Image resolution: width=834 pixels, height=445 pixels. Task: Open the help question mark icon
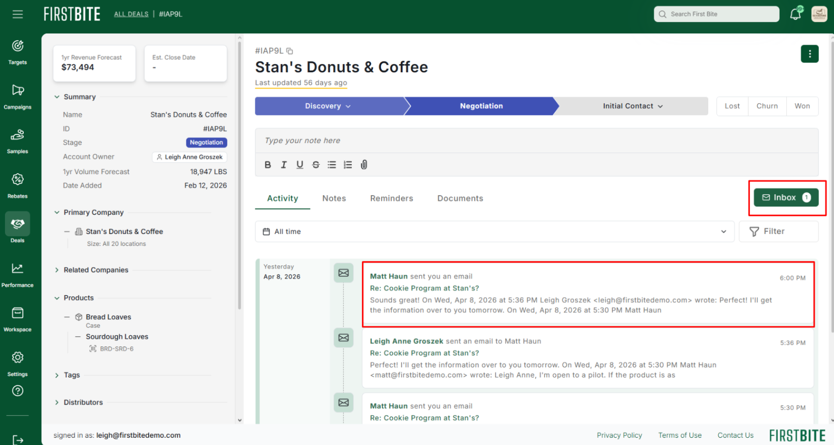click(17, 391)
